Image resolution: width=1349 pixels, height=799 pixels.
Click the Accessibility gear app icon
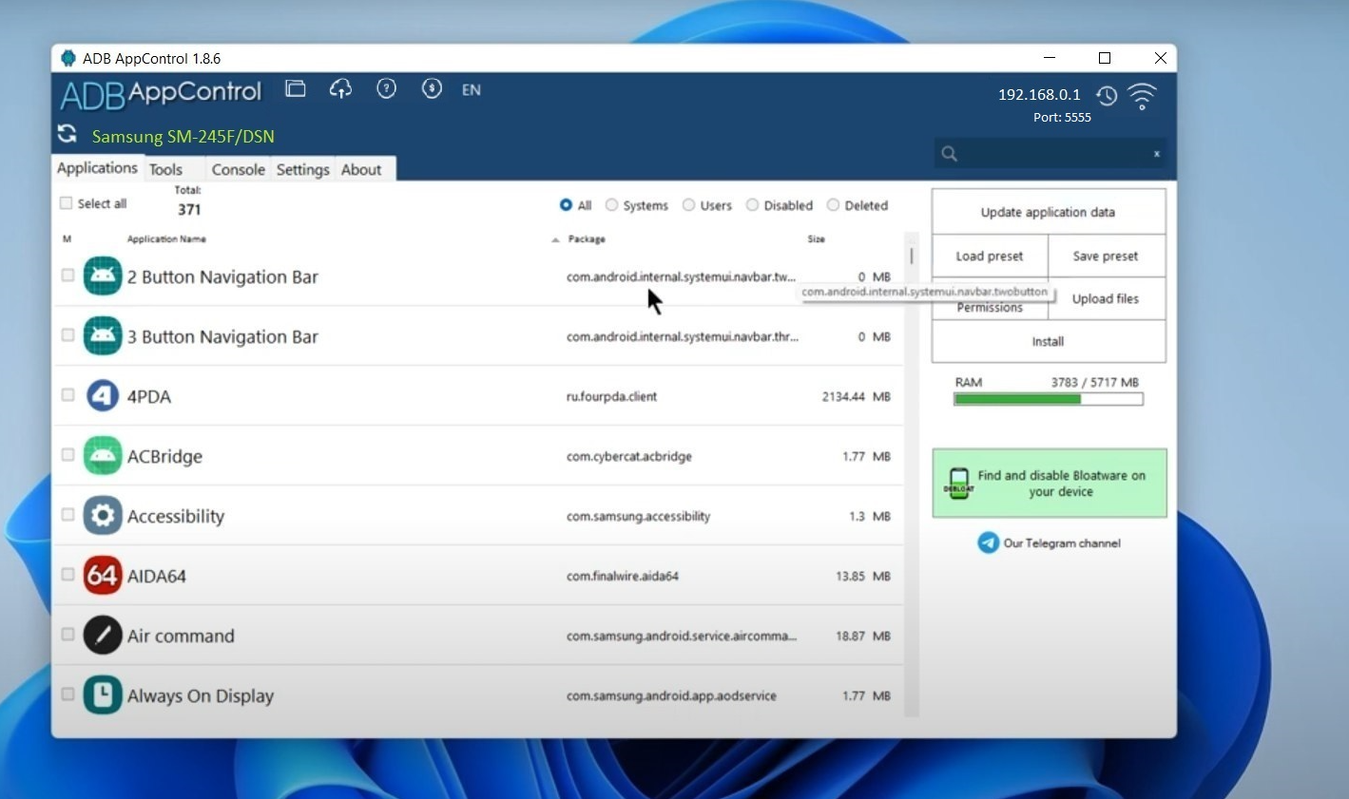click(x=103, y=516)
